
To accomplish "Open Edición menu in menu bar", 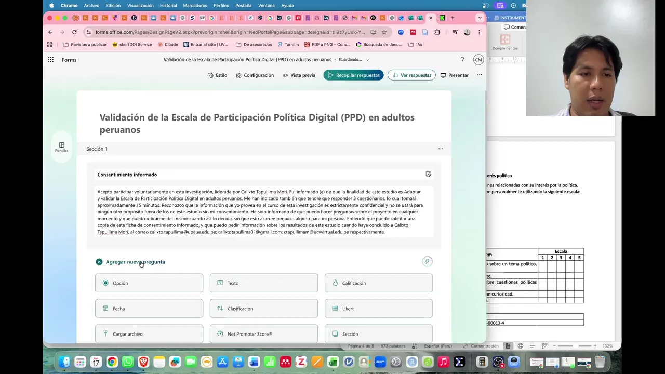I will pyautogui.click(x=113, y=5).
